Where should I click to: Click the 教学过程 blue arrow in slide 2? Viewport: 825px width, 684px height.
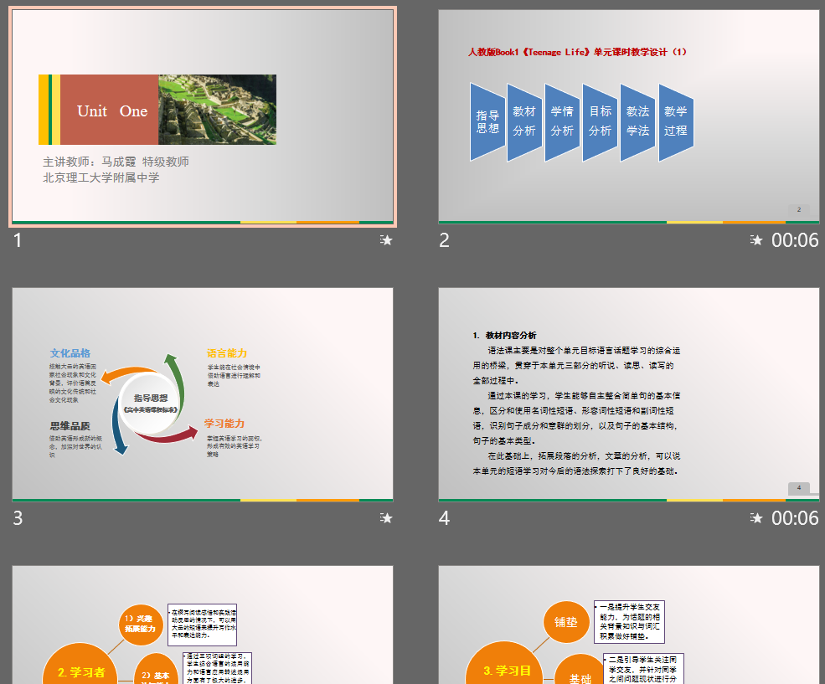[675, 122]
